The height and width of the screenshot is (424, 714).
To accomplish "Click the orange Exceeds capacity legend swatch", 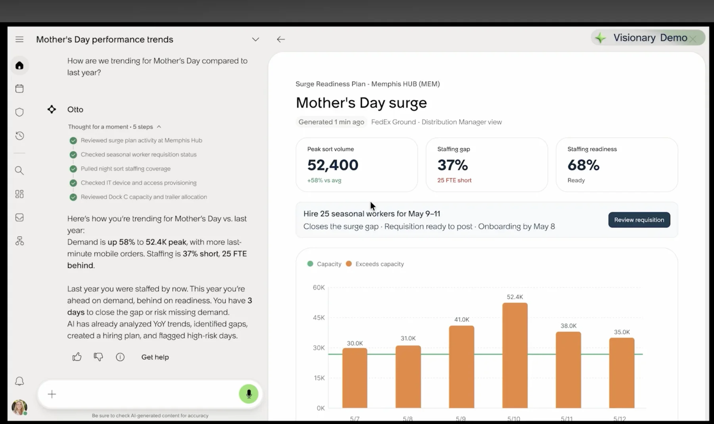I will [x=349, y=264].
